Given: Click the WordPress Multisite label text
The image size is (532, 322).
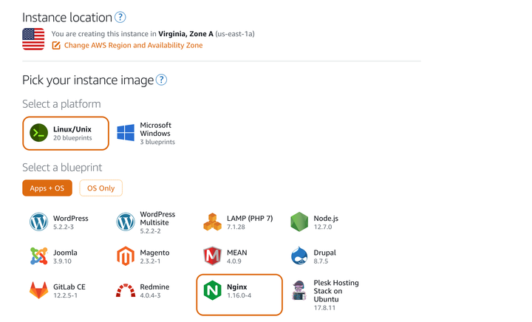Looking at the screenshot, I should pyautogui.click(x=157, y=219).
